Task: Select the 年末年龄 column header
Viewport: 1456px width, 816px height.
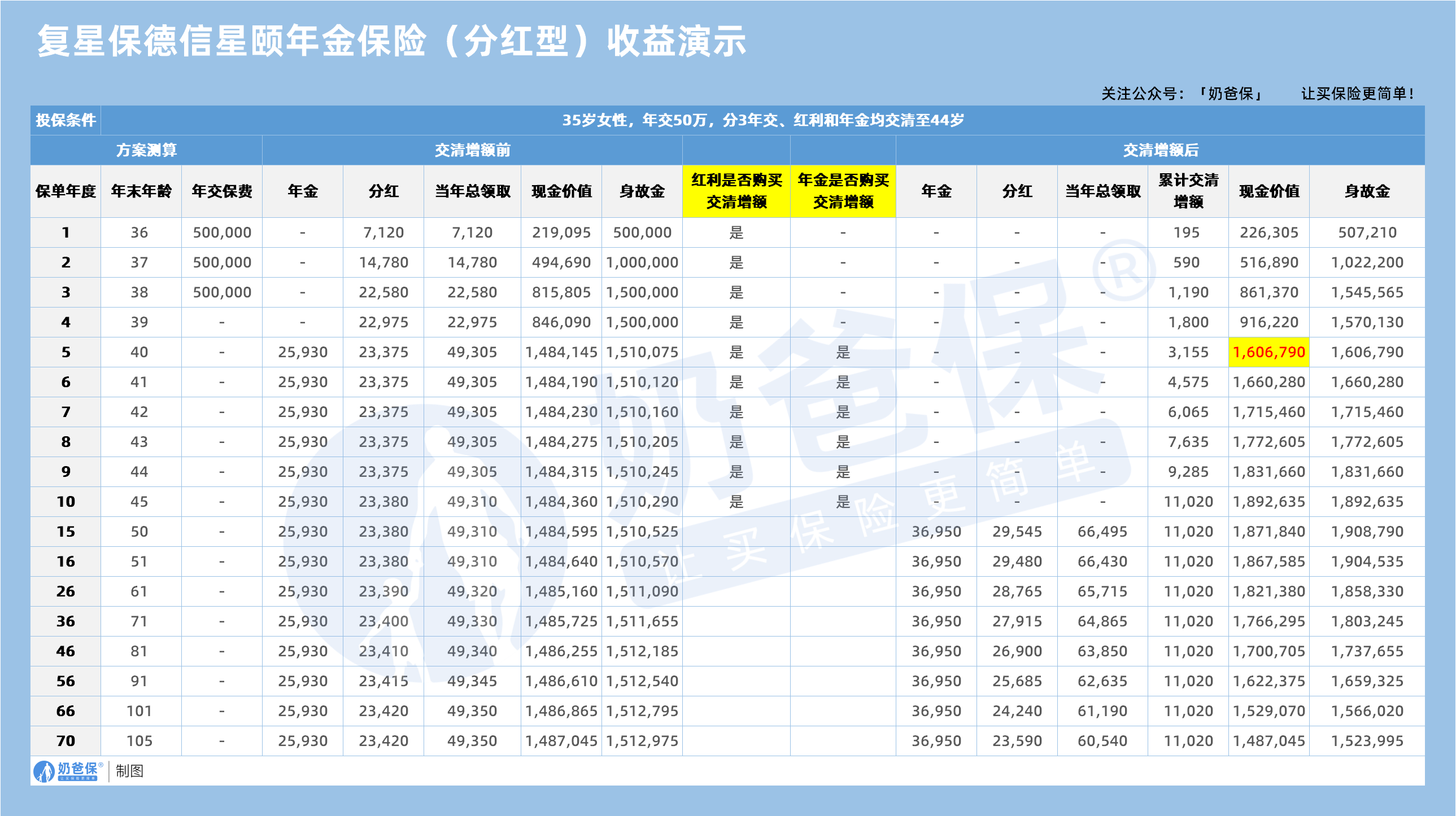Action: click(141, 191)
